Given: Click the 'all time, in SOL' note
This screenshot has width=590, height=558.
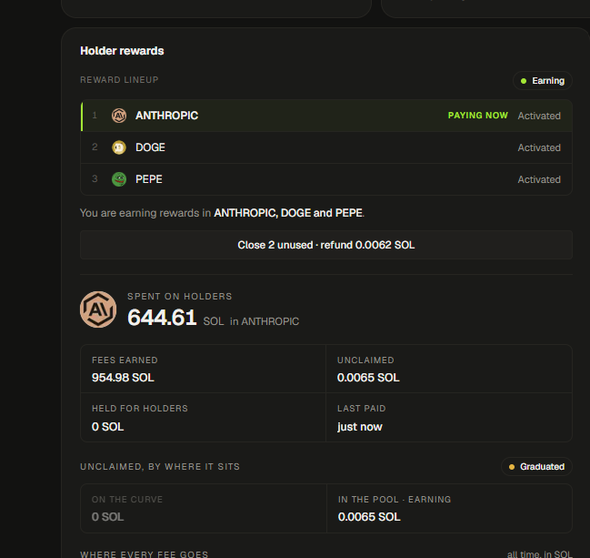Looking at the screenshot, I should [x=540, y=554].
